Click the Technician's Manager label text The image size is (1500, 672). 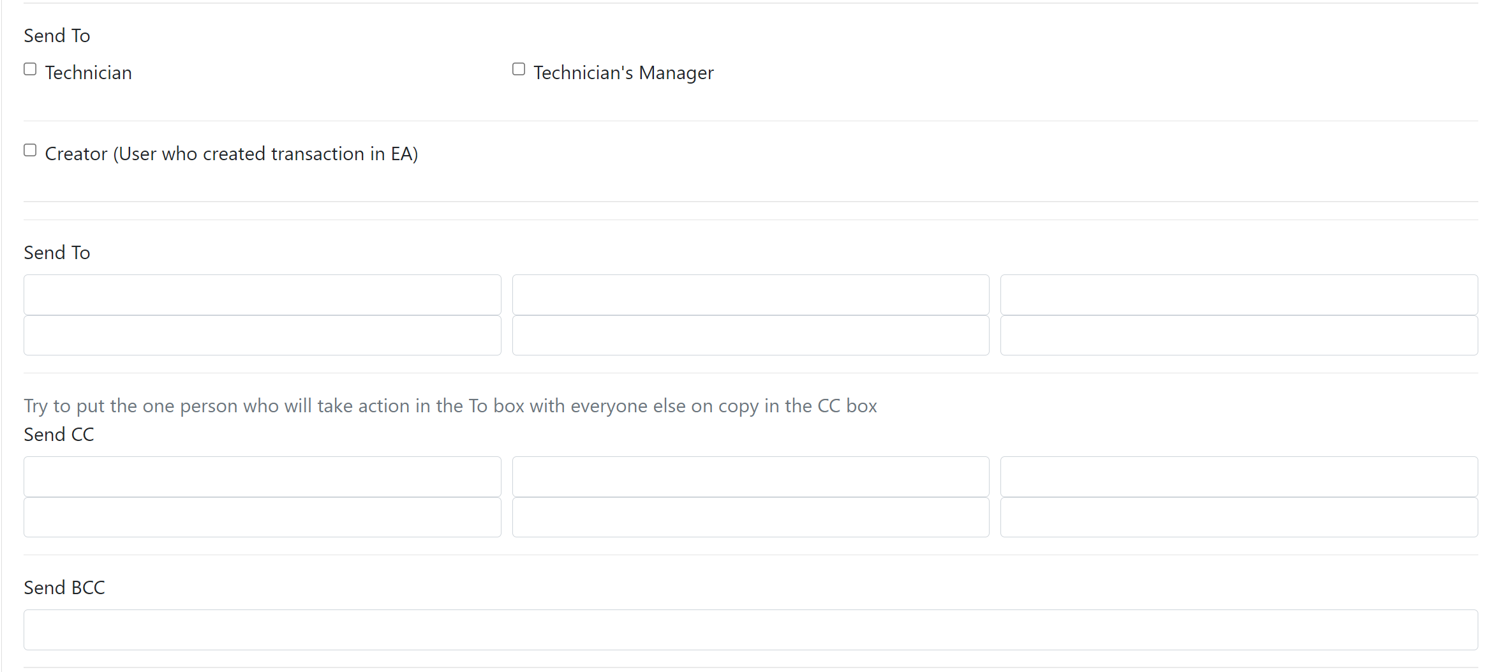pyautogui.click(x=623, y=73)
